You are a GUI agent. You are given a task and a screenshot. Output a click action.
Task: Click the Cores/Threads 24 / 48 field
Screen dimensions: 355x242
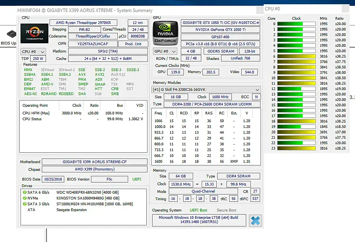pyautogui.click(x=138, y=30)
